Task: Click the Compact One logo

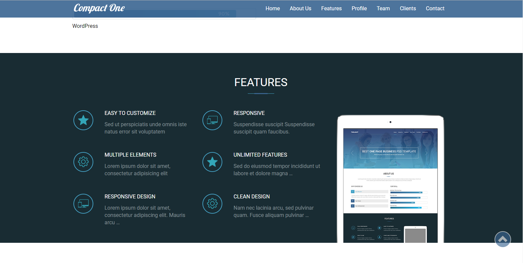Action: pos(99,8)
